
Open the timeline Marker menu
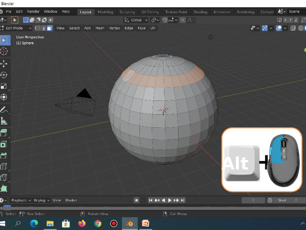pos(71,200)
